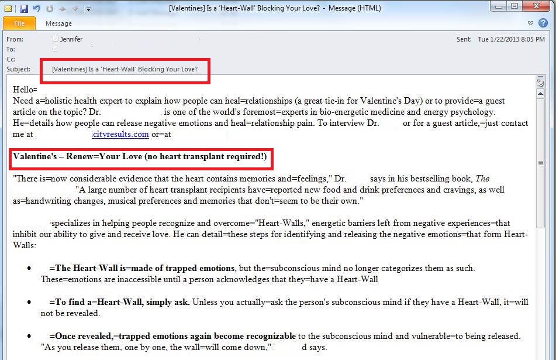The width and height of the screenshot is (556, 360).
Task: Toggle the presence checkbox in the To field
Action: point(56,49)
